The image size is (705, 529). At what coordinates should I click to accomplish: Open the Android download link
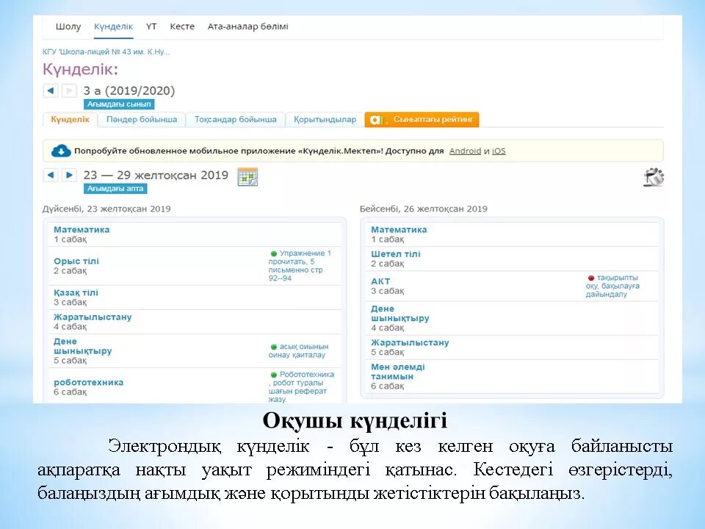(465, 150)
